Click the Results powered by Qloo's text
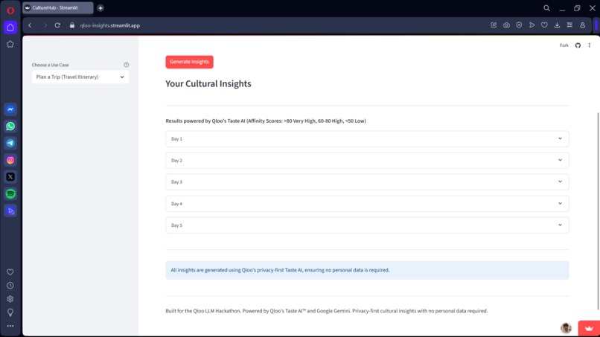This screenshot has height=337, width=600. click(x=266, y=121)
